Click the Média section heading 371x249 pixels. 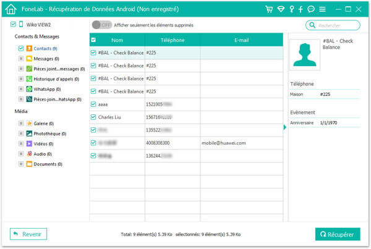coord(21,111)
